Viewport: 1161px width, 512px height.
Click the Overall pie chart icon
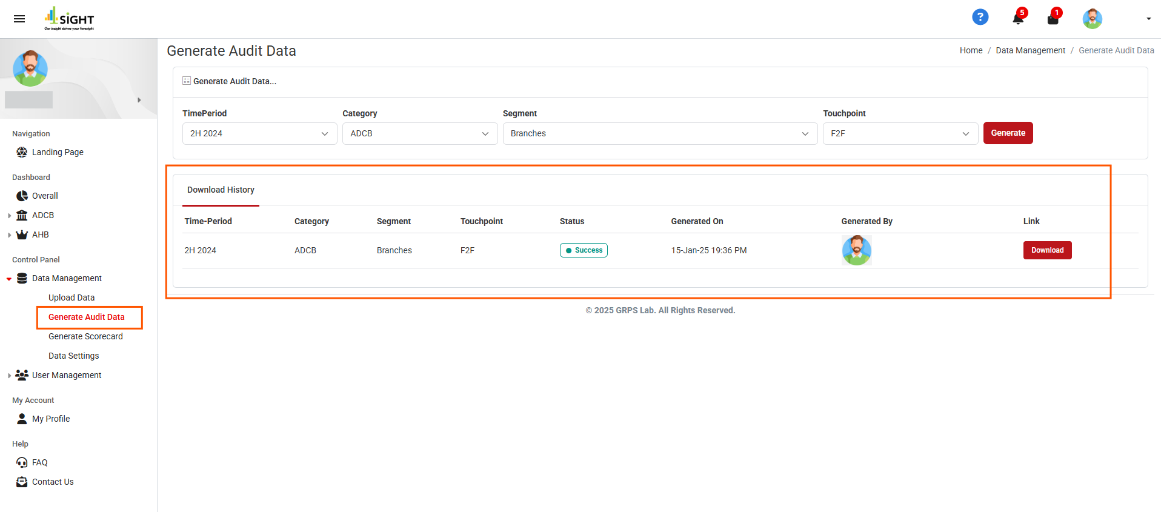tap(22, 196)
